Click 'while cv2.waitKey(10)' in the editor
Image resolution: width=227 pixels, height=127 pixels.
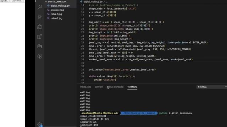pos(112,77)
